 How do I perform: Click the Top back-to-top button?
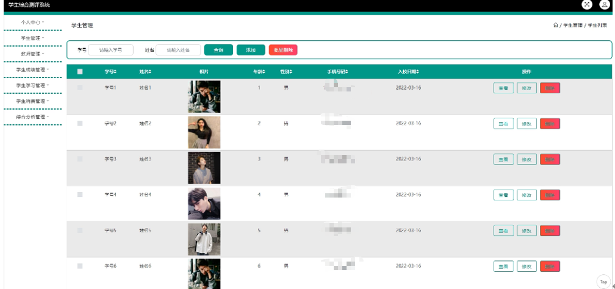(x=603, y=282)
